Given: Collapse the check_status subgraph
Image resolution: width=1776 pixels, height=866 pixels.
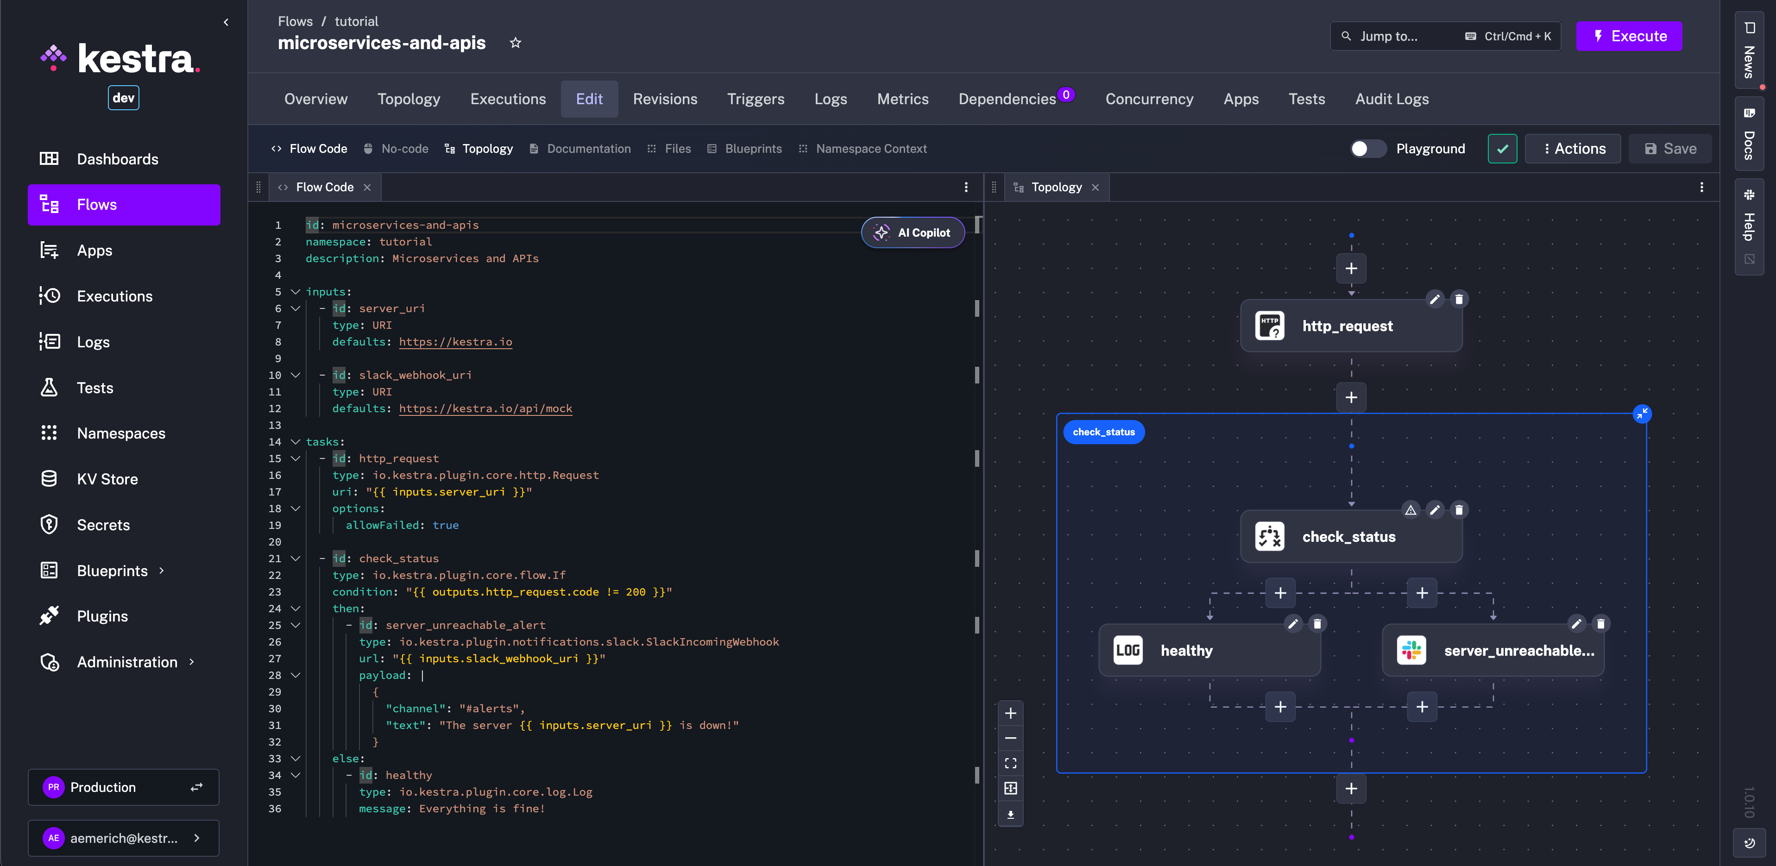Looking at the screenshot, I should 1642,413.
